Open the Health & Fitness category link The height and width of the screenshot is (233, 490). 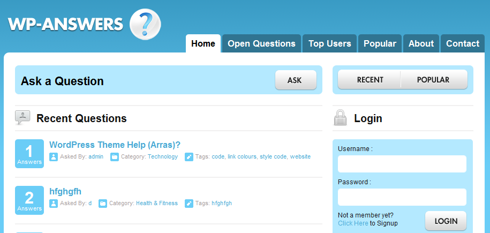157,204
